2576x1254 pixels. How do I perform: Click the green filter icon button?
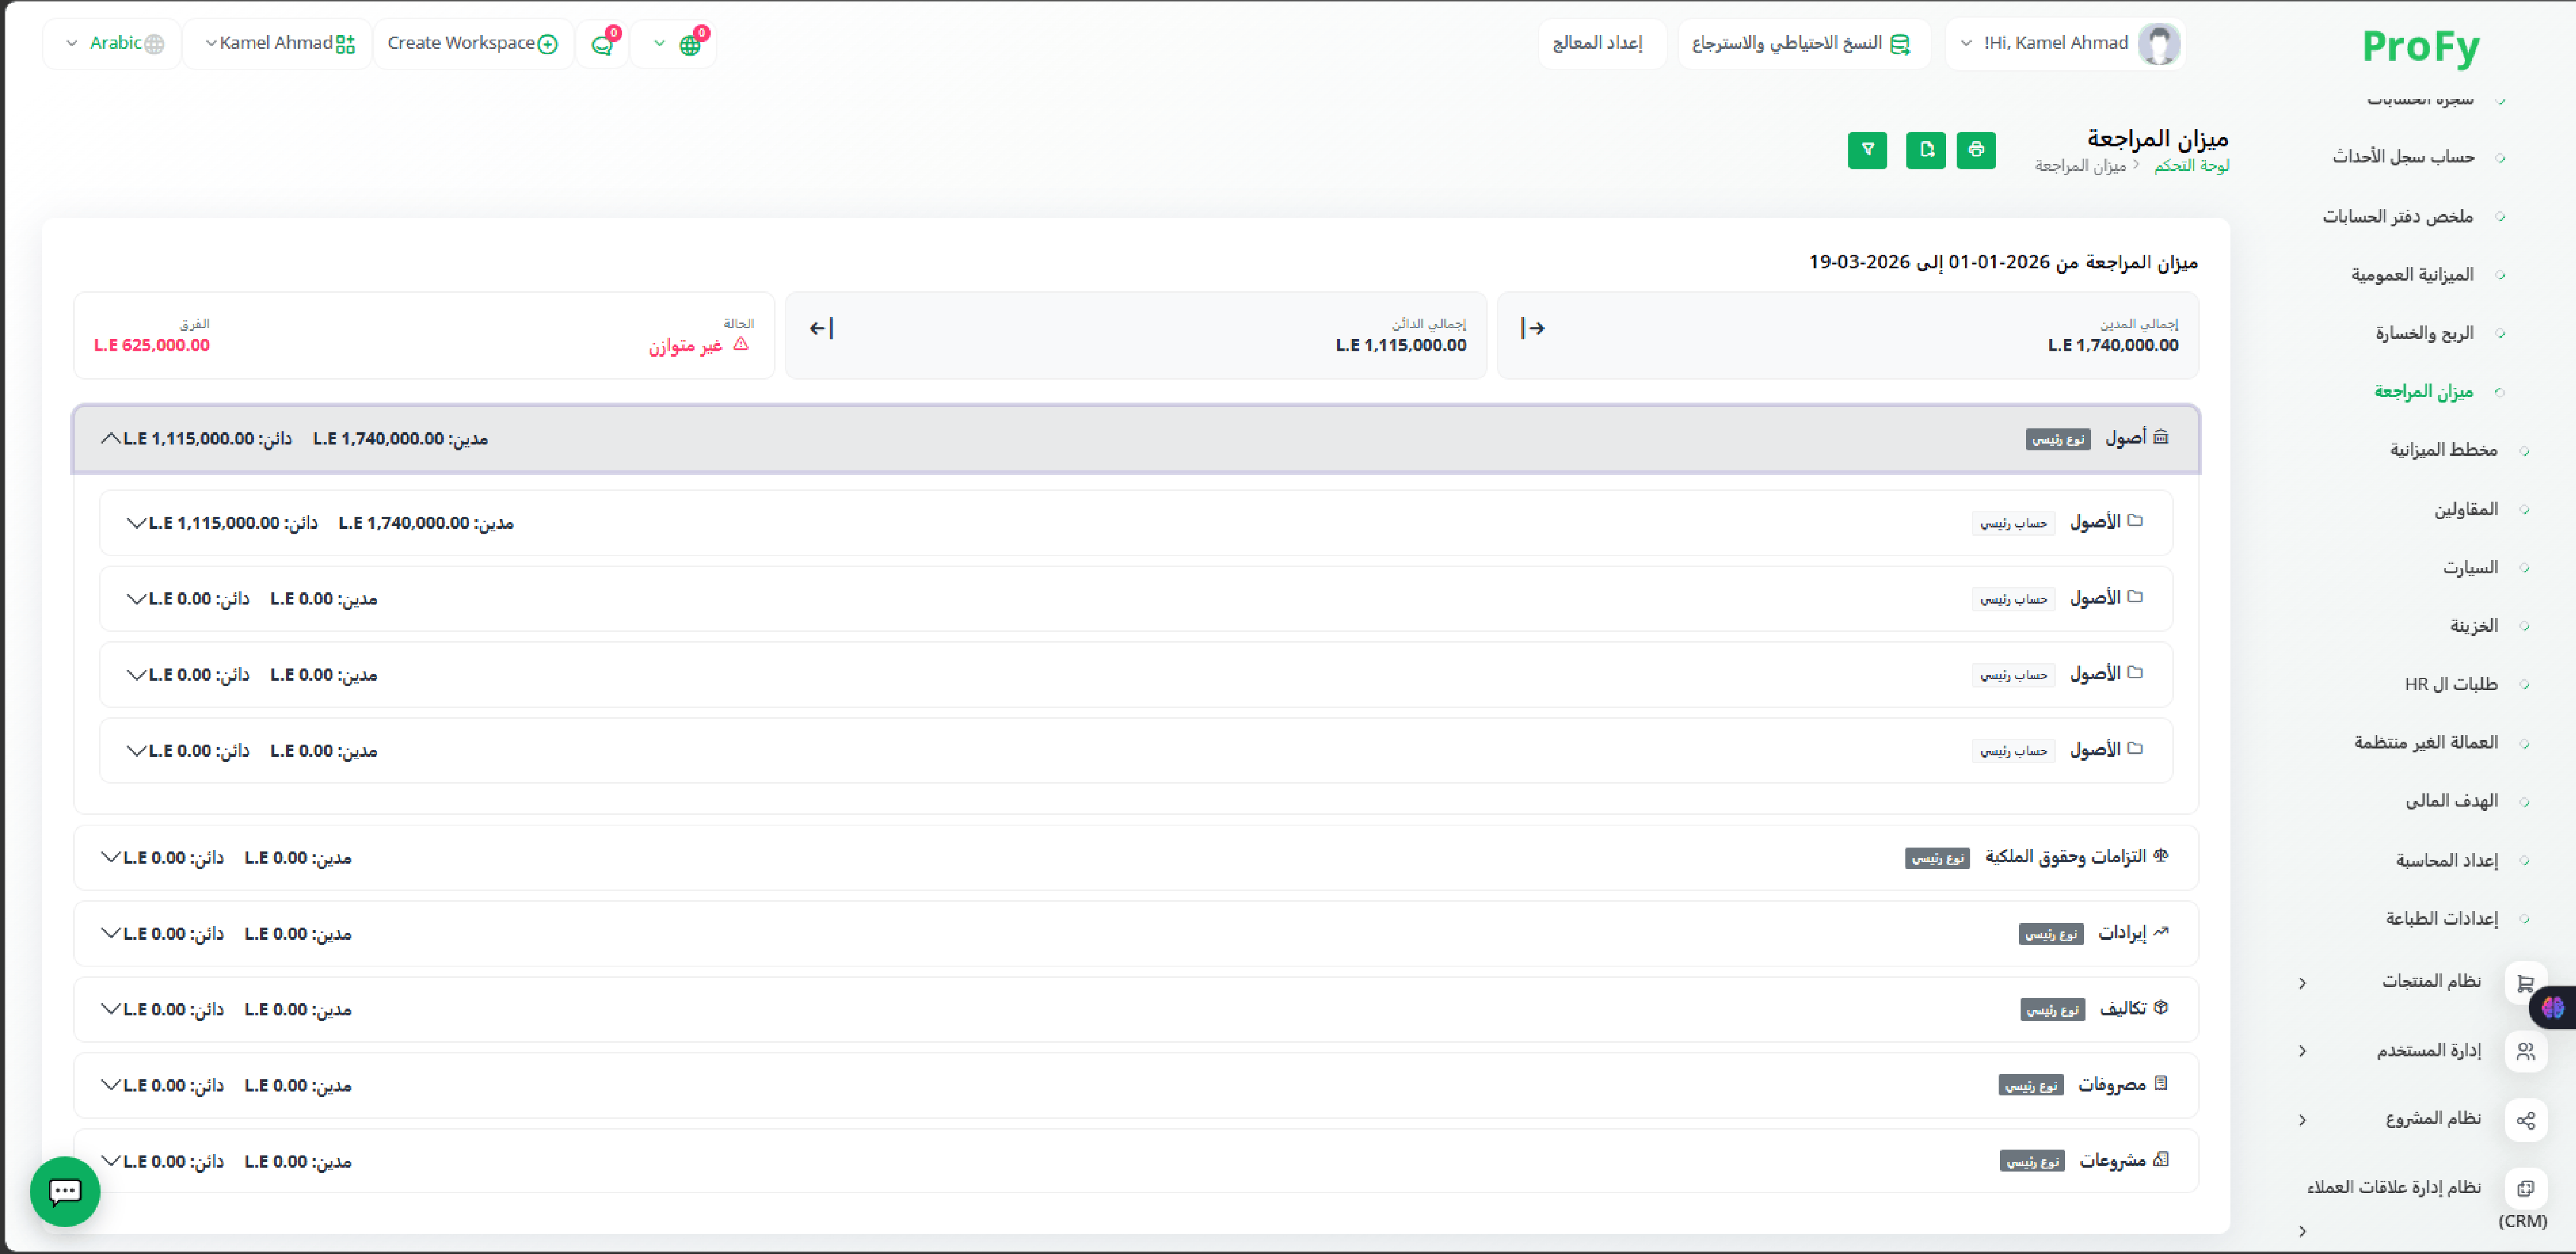[1867, 150]
